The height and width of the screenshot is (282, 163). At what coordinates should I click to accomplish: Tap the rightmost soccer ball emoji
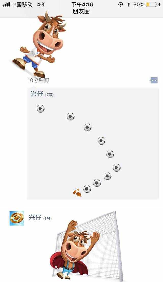coord(117,168)
